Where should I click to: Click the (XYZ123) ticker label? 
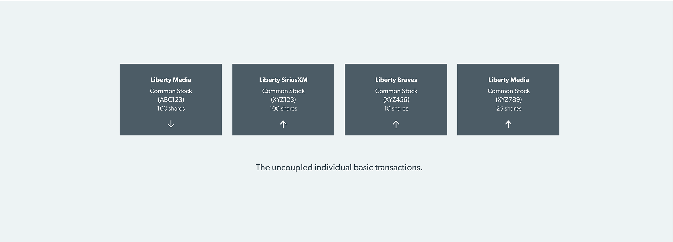click(x=283, y=100)
